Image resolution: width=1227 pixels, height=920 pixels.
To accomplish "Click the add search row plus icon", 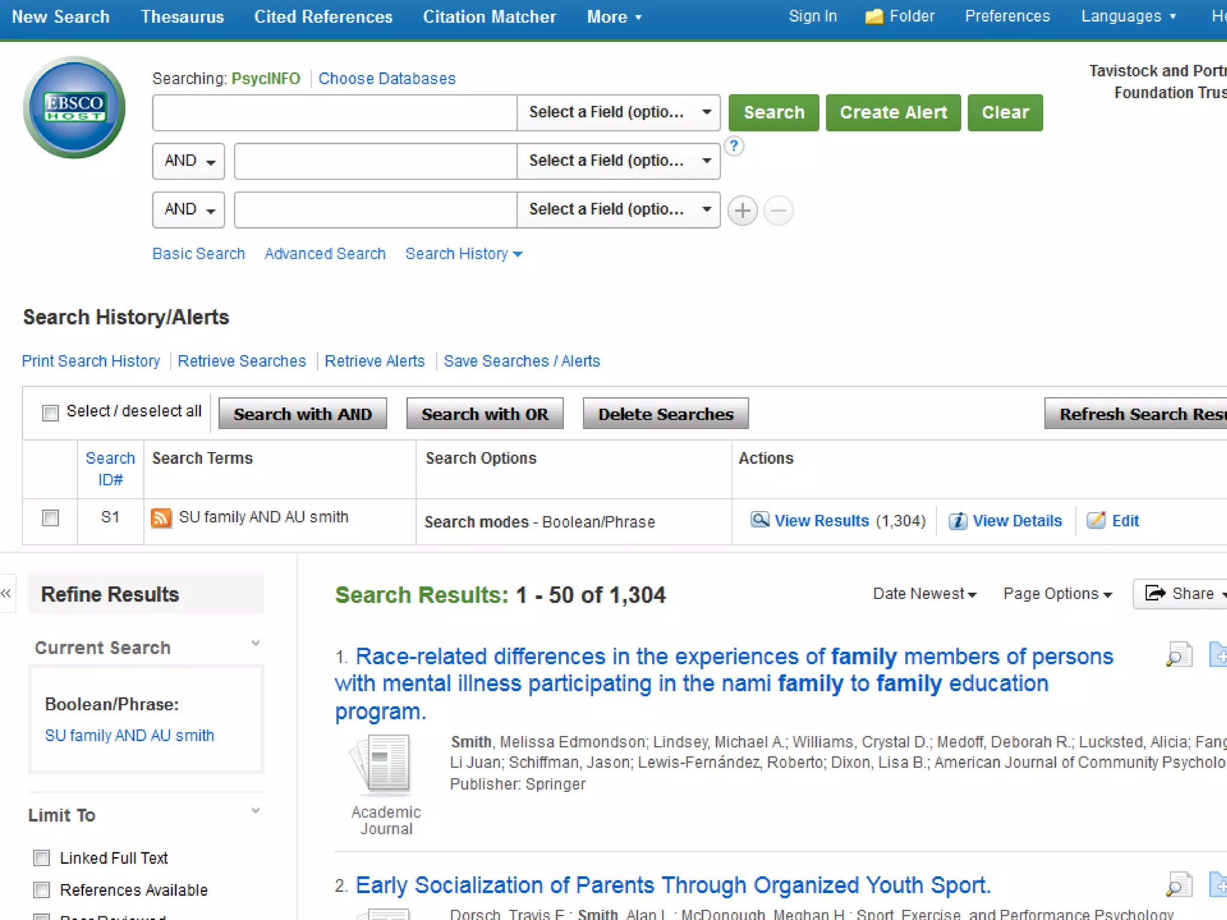I will tap(742, 211).
